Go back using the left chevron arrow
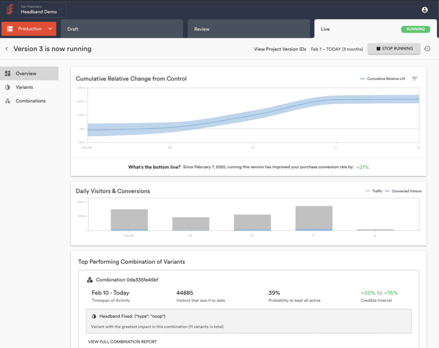 pyautogui.click(x=7, y=49)
